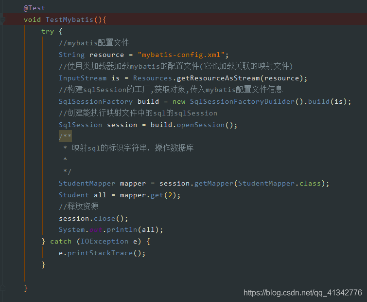Click fold end marker beside final closing brace
The width and height of the screenshot is (367, 302).
click(x=2, y=288)
